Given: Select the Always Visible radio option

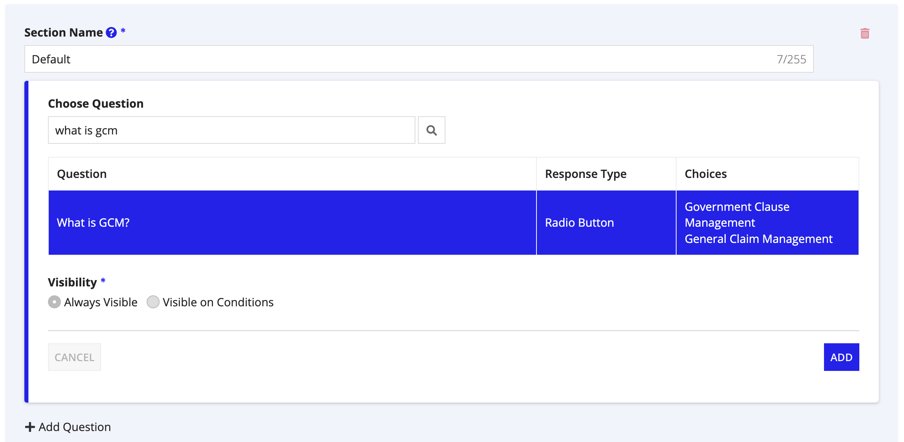Looking at the screenshot, I should click(54, 302).
